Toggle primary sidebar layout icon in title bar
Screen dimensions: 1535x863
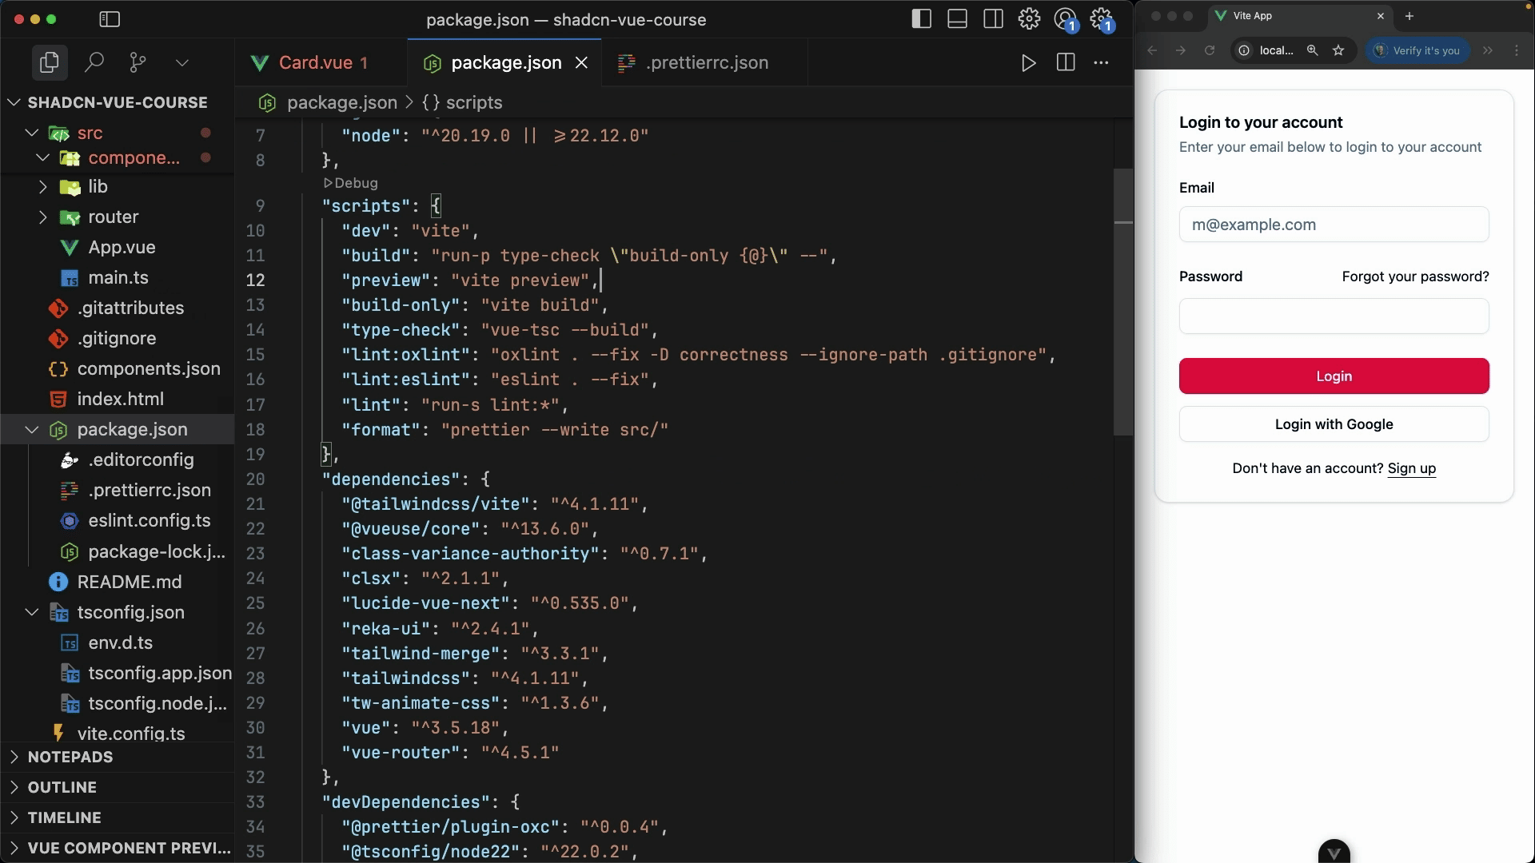[x=922, y=19]
